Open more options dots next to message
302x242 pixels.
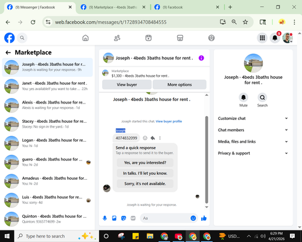pos(160,138)
